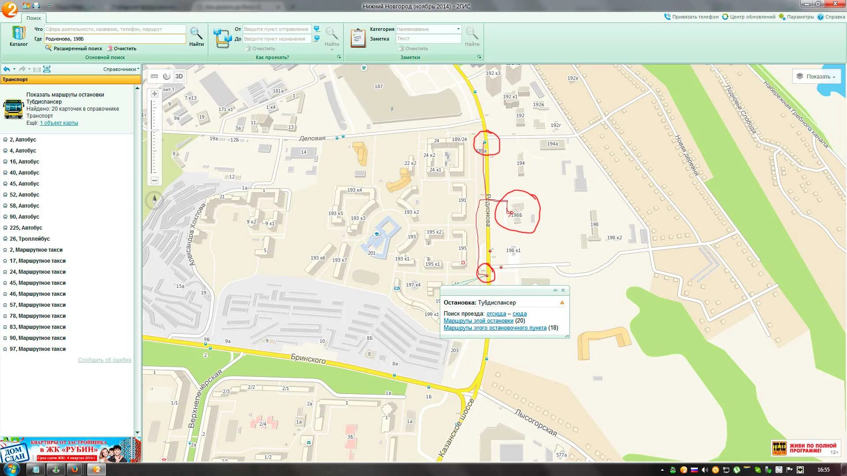Open the Маршруты этой остановки link
This screenshot has height=476, width=847.
pyautogui.click(x=478, y=321)
